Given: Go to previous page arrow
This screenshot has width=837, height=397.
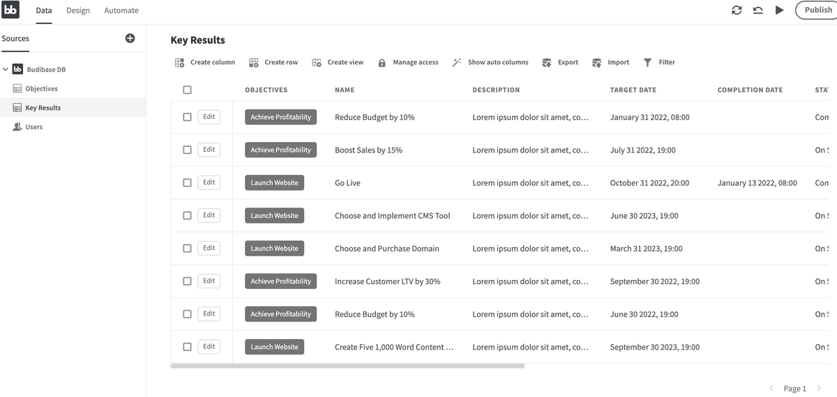Looking at the screenshot, I should click(771, 389).
